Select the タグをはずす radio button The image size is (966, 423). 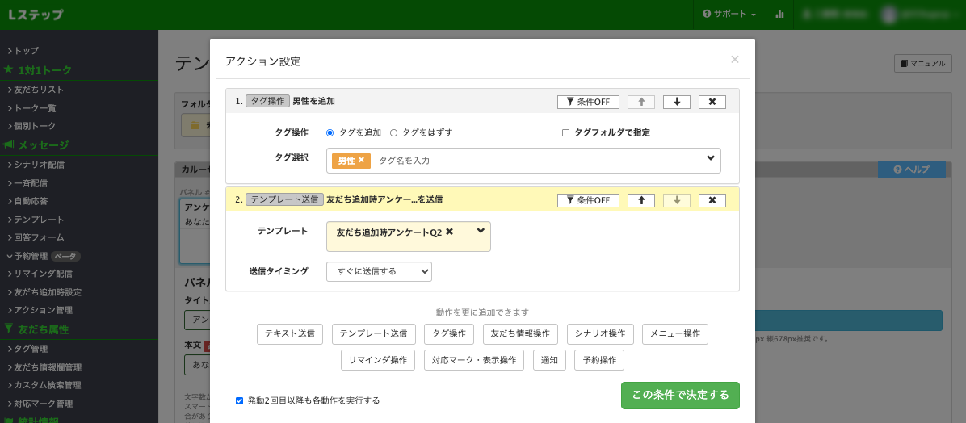(x=393, y=132)
